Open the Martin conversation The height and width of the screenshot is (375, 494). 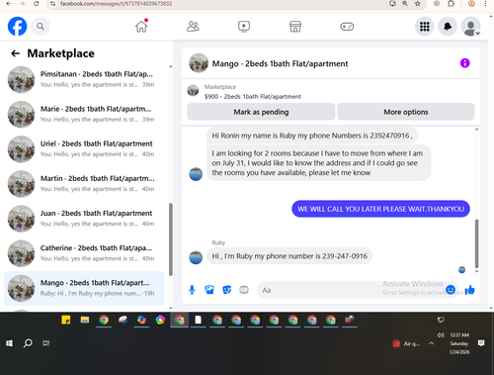[x=84, y=184]
